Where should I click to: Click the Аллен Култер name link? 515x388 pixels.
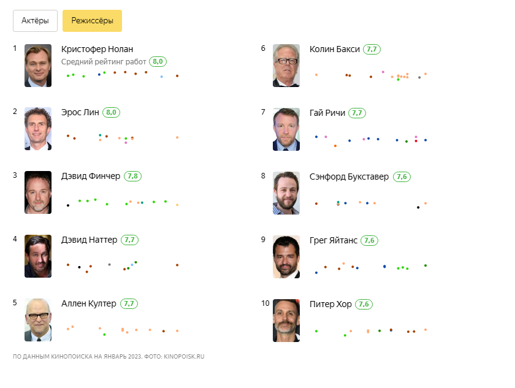[89, 303]
